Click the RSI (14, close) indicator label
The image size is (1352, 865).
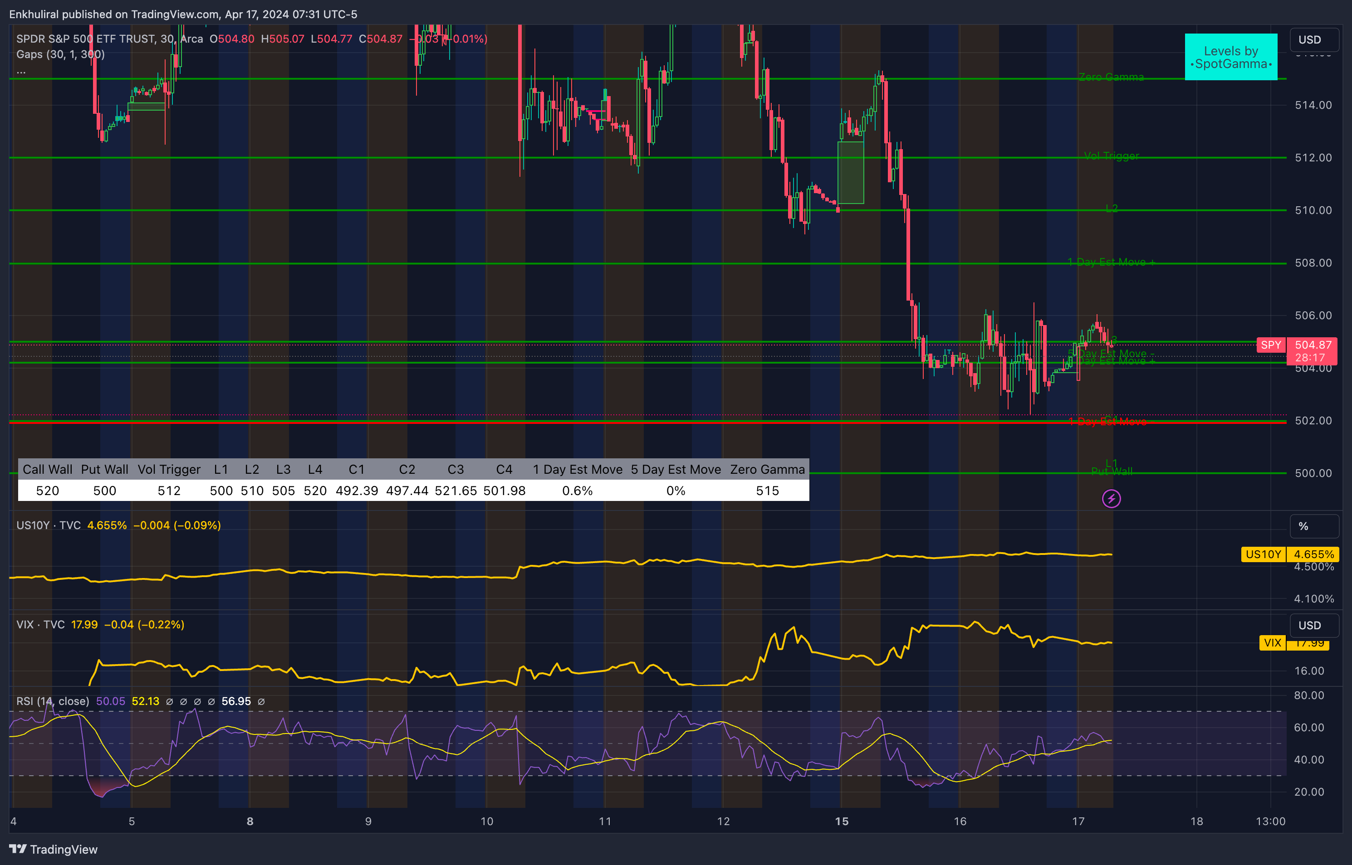tap(52, 701)
